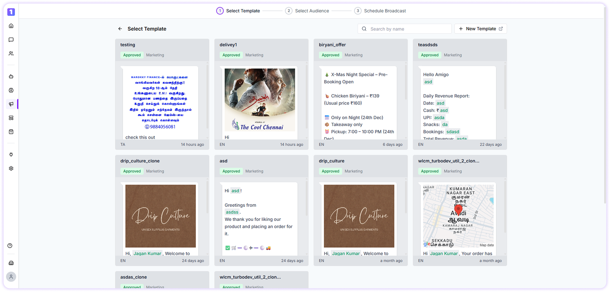
Task: Click 'check this out' text in testing
Action: point(140,137)
